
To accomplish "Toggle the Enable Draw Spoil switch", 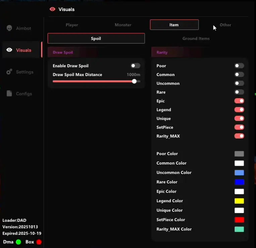I will (136, 66).
